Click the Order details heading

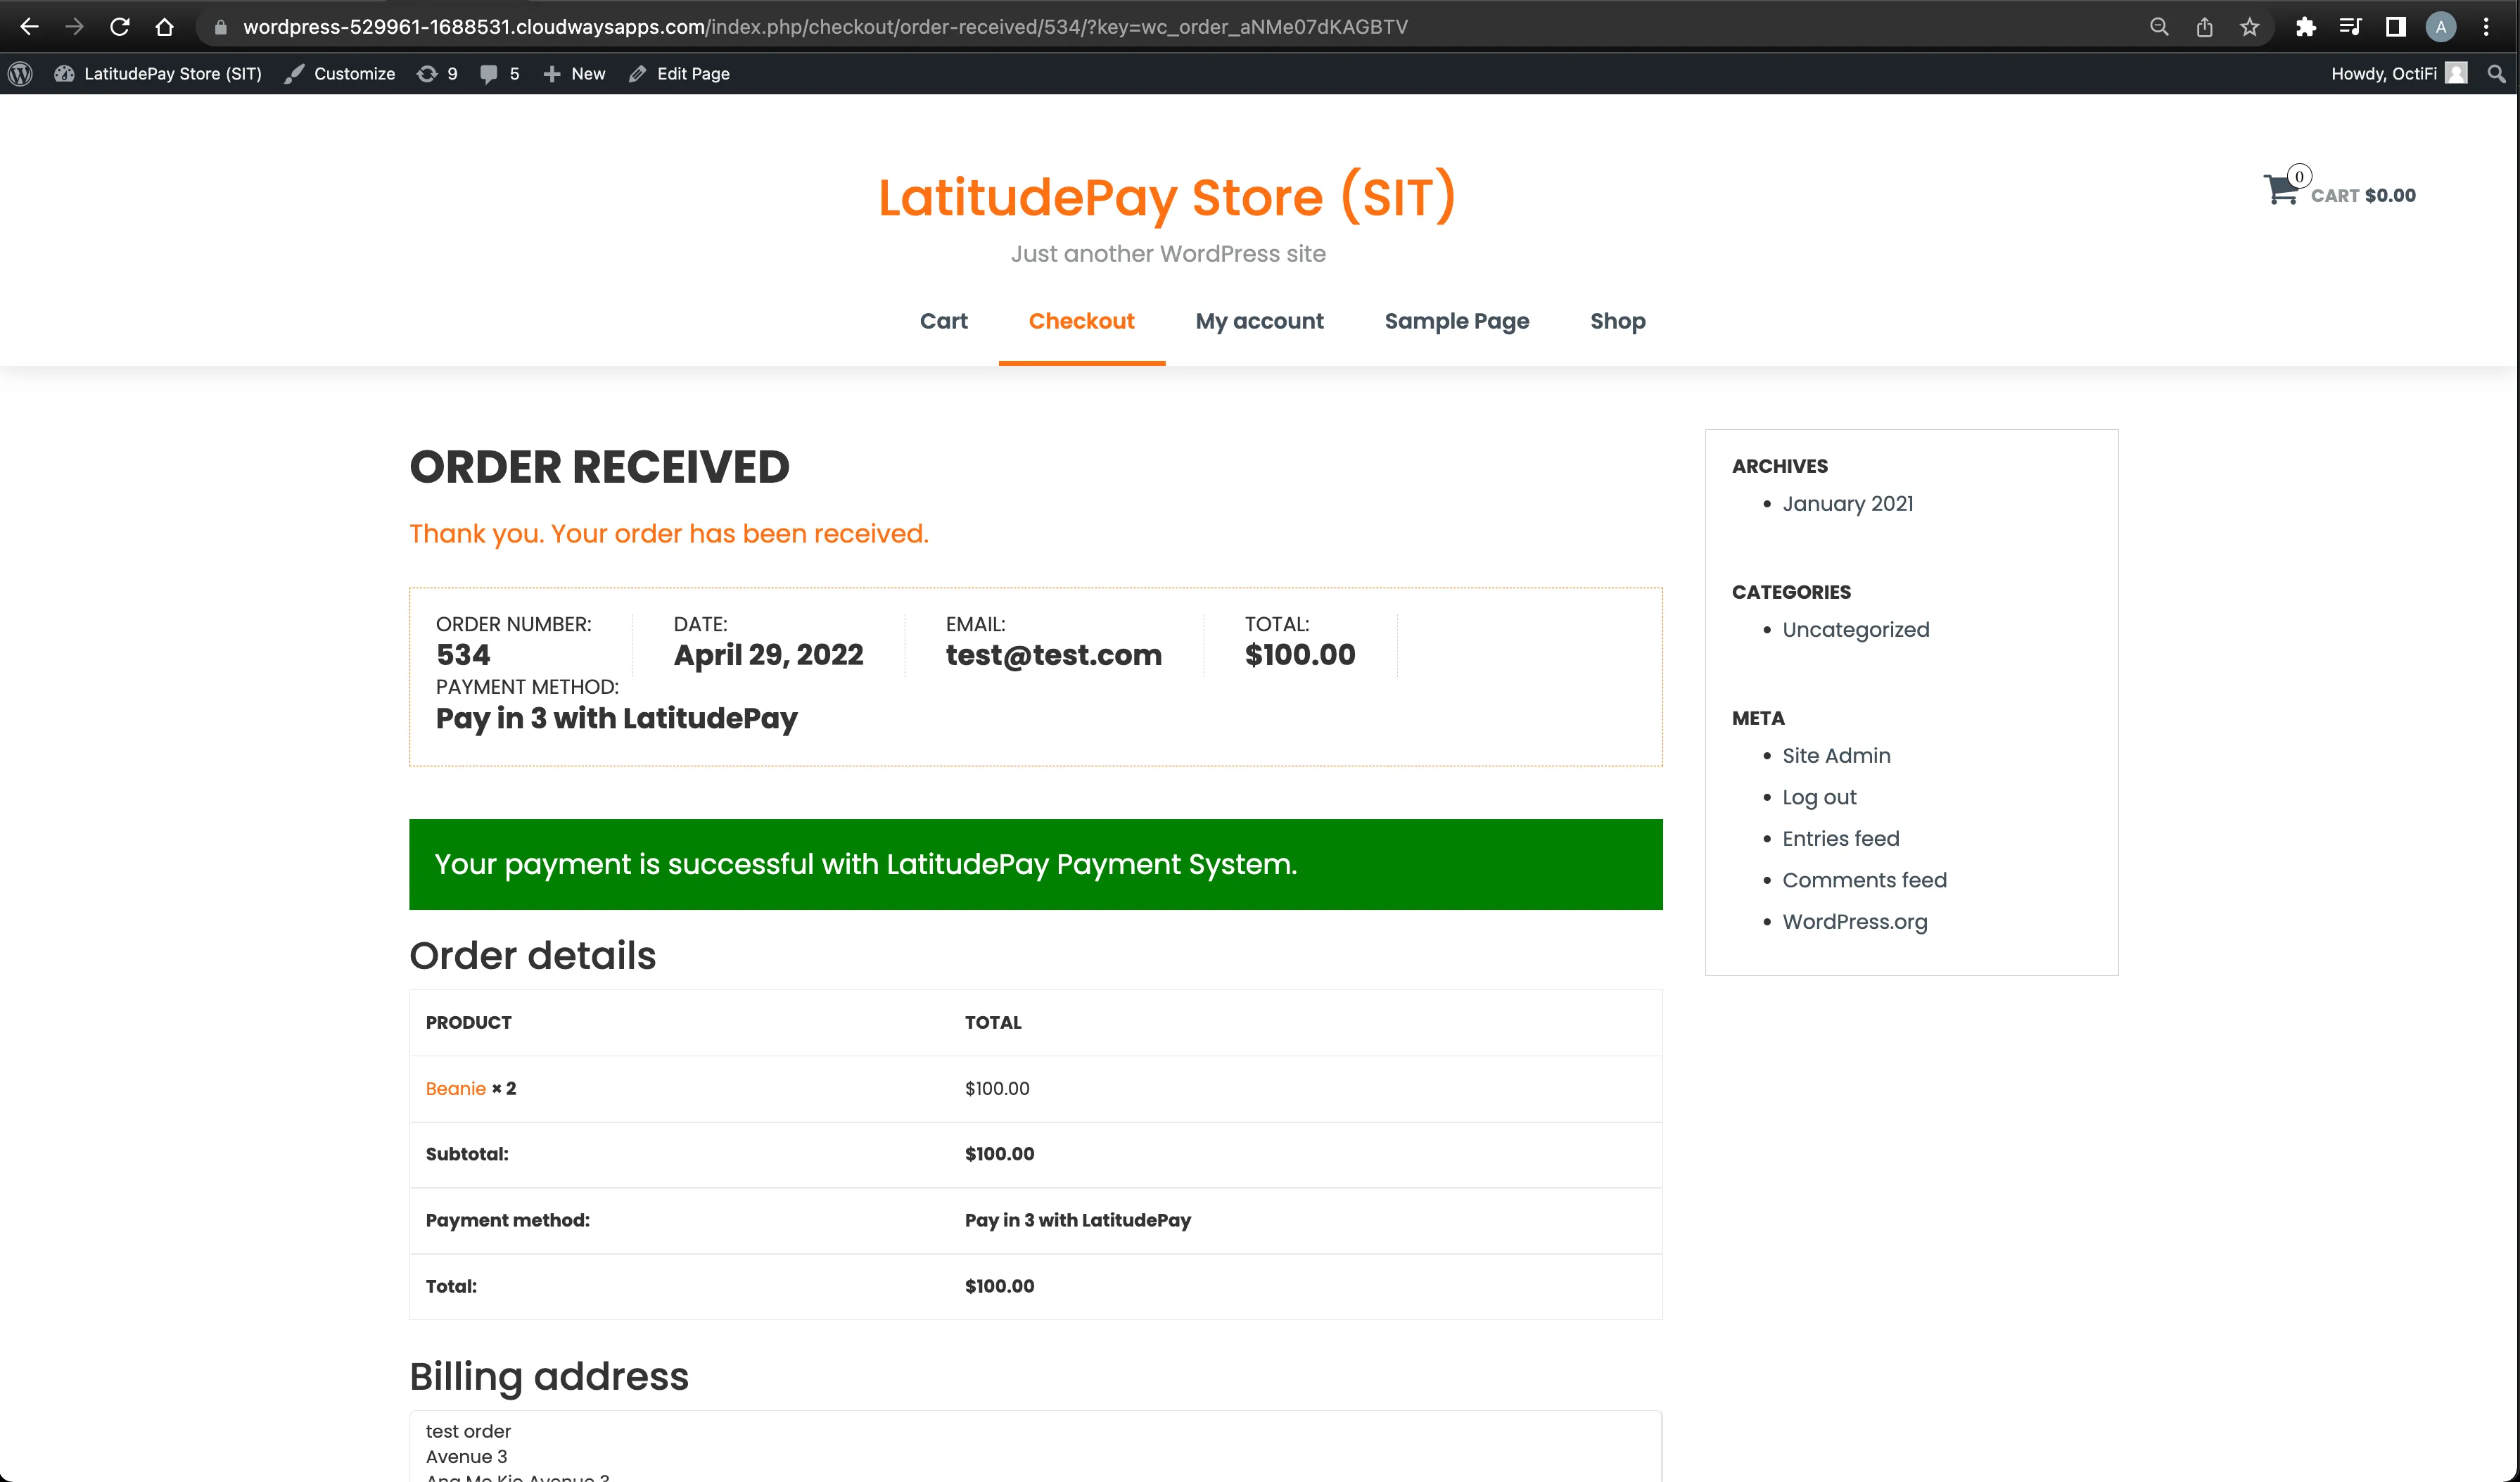click(532, 956)
